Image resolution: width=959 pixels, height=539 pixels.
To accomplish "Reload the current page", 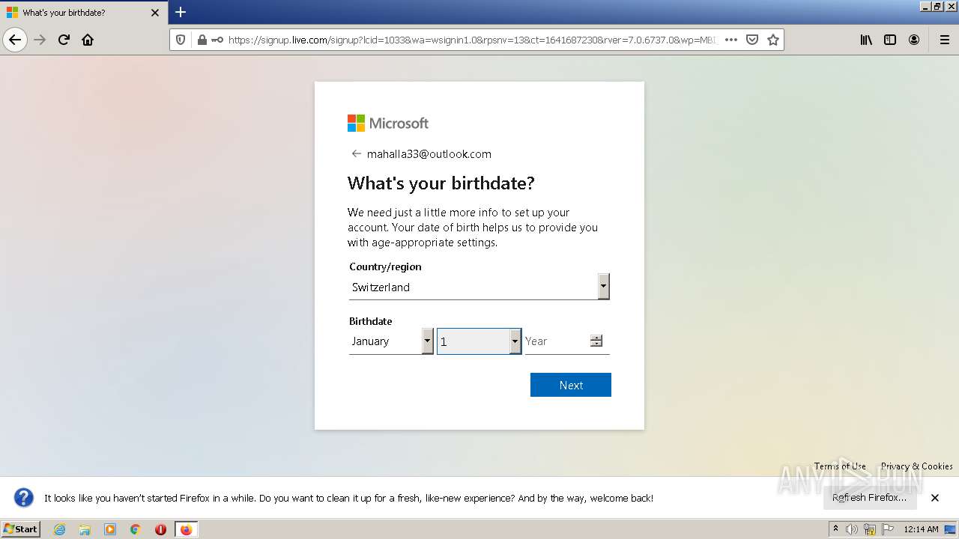I will (64, 40).
